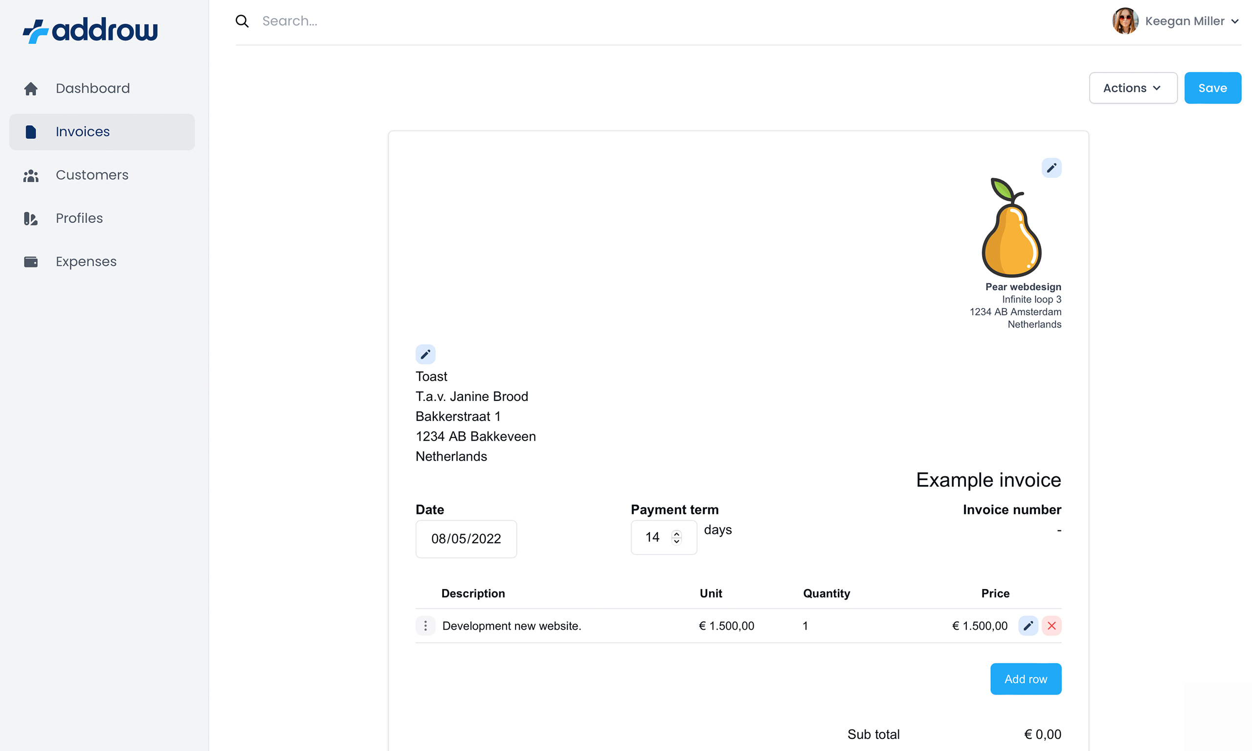The width and height of the screenshot is (1252, 751).
Task: Click the Dashboard sidebar icon
Action: point(31,88)
